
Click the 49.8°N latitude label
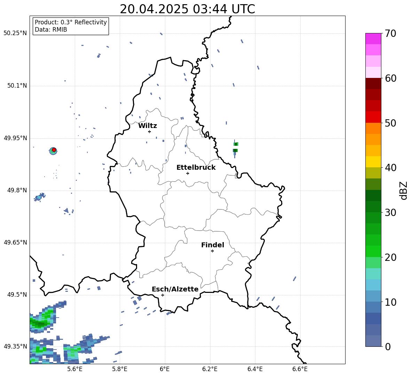pos(17,190)
